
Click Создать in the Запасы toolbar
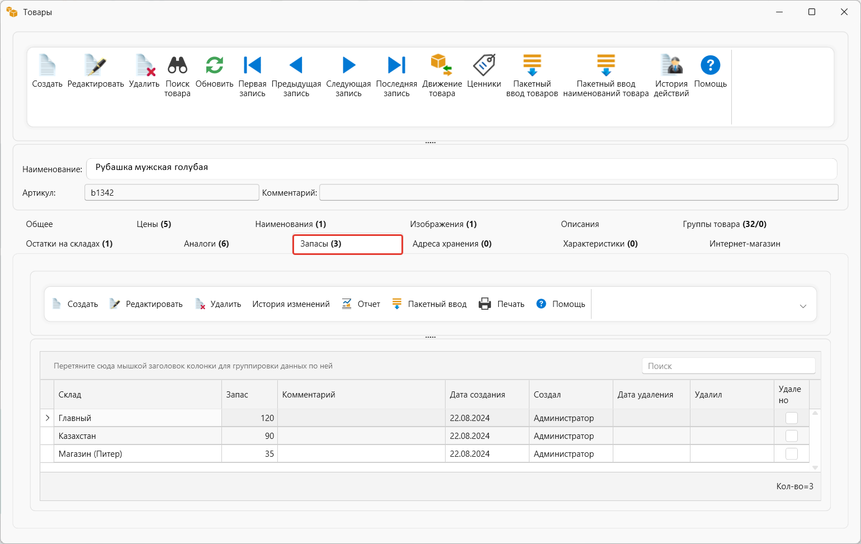pyautogui.click(x=75, y=304)
